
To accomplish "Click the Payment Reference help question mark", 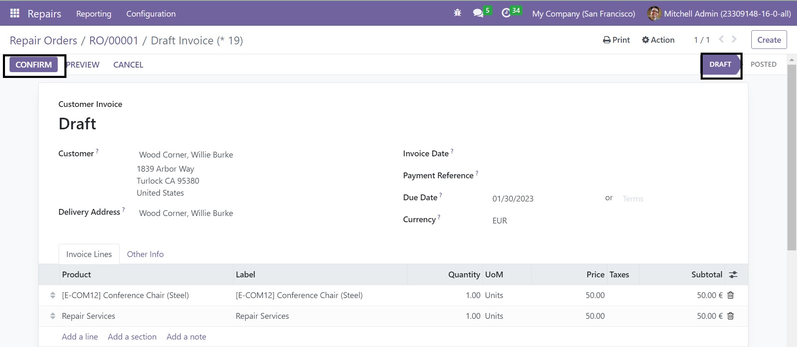I will coord(477,173).
